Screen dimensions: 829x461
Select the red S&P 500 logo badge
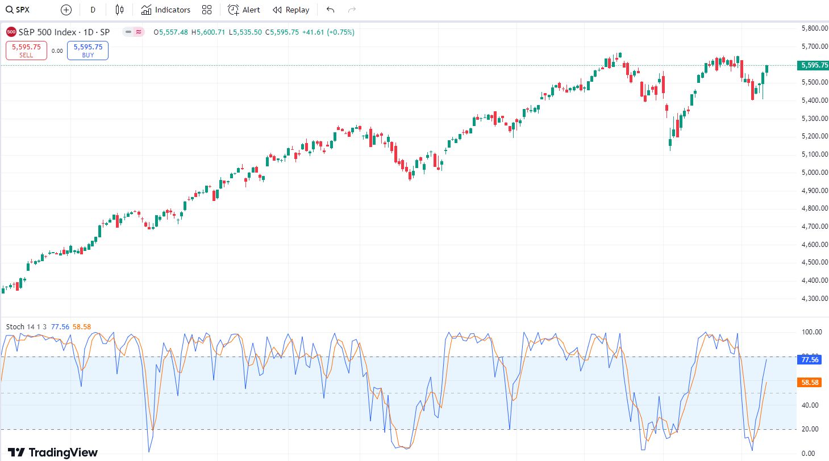pyautogui.click(x=11, y=32)
